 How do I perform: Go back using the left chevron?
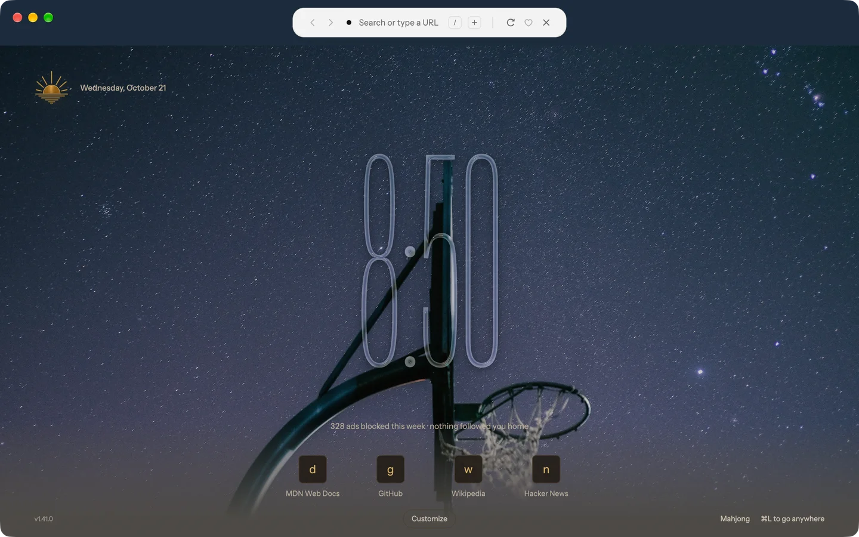point(312,23)
